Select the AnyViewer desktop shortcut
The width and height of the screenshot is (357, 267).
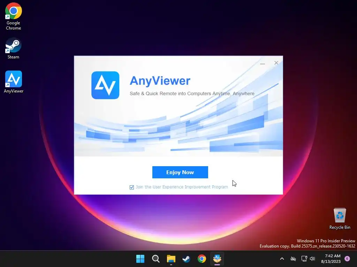click(x=14, y=82)
